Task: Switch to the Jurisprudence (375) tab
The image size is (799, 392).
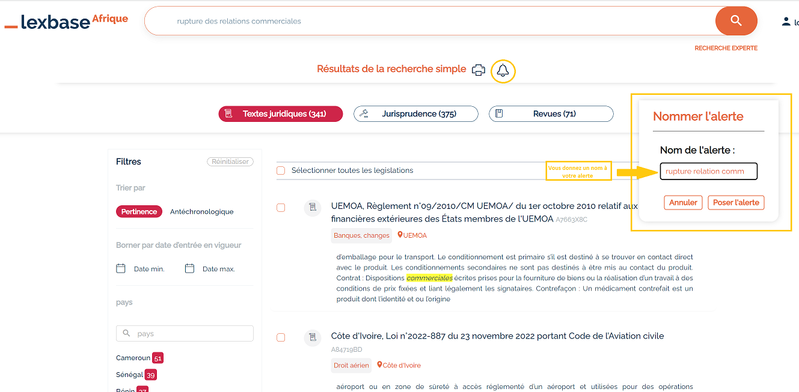Action: click(x=415, y=114)
